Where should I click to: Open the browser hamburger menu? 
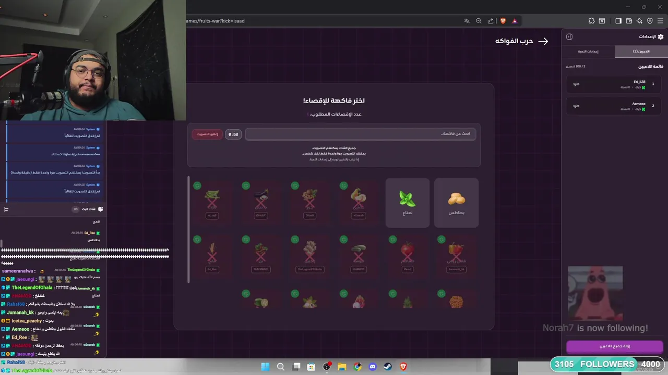pyautogui.click(x=660, y=21)
